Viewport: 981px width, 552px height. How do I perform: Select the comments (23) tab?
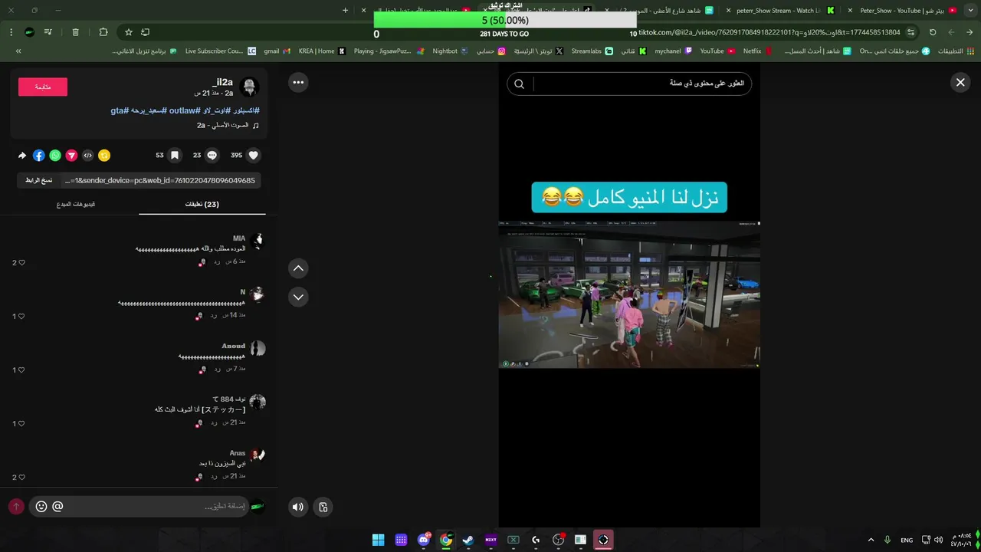[x=202, y=204]
